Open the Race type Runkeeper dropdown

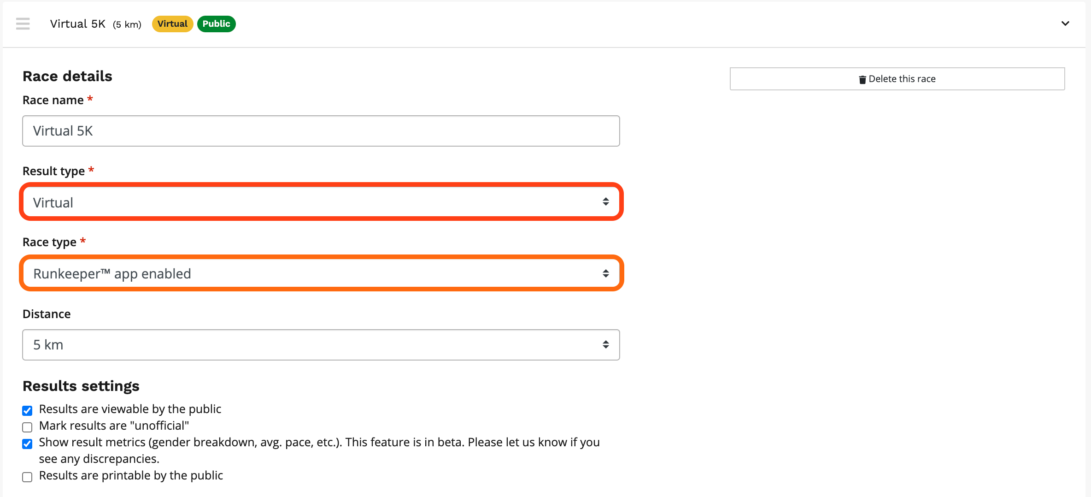pyautogui.click(x=321, y=273)
